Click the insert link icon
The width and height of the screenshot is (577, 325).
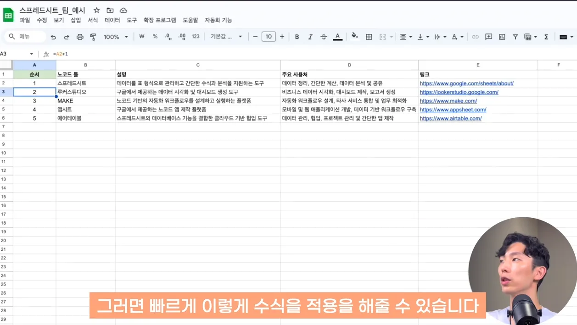coord(475,37)
